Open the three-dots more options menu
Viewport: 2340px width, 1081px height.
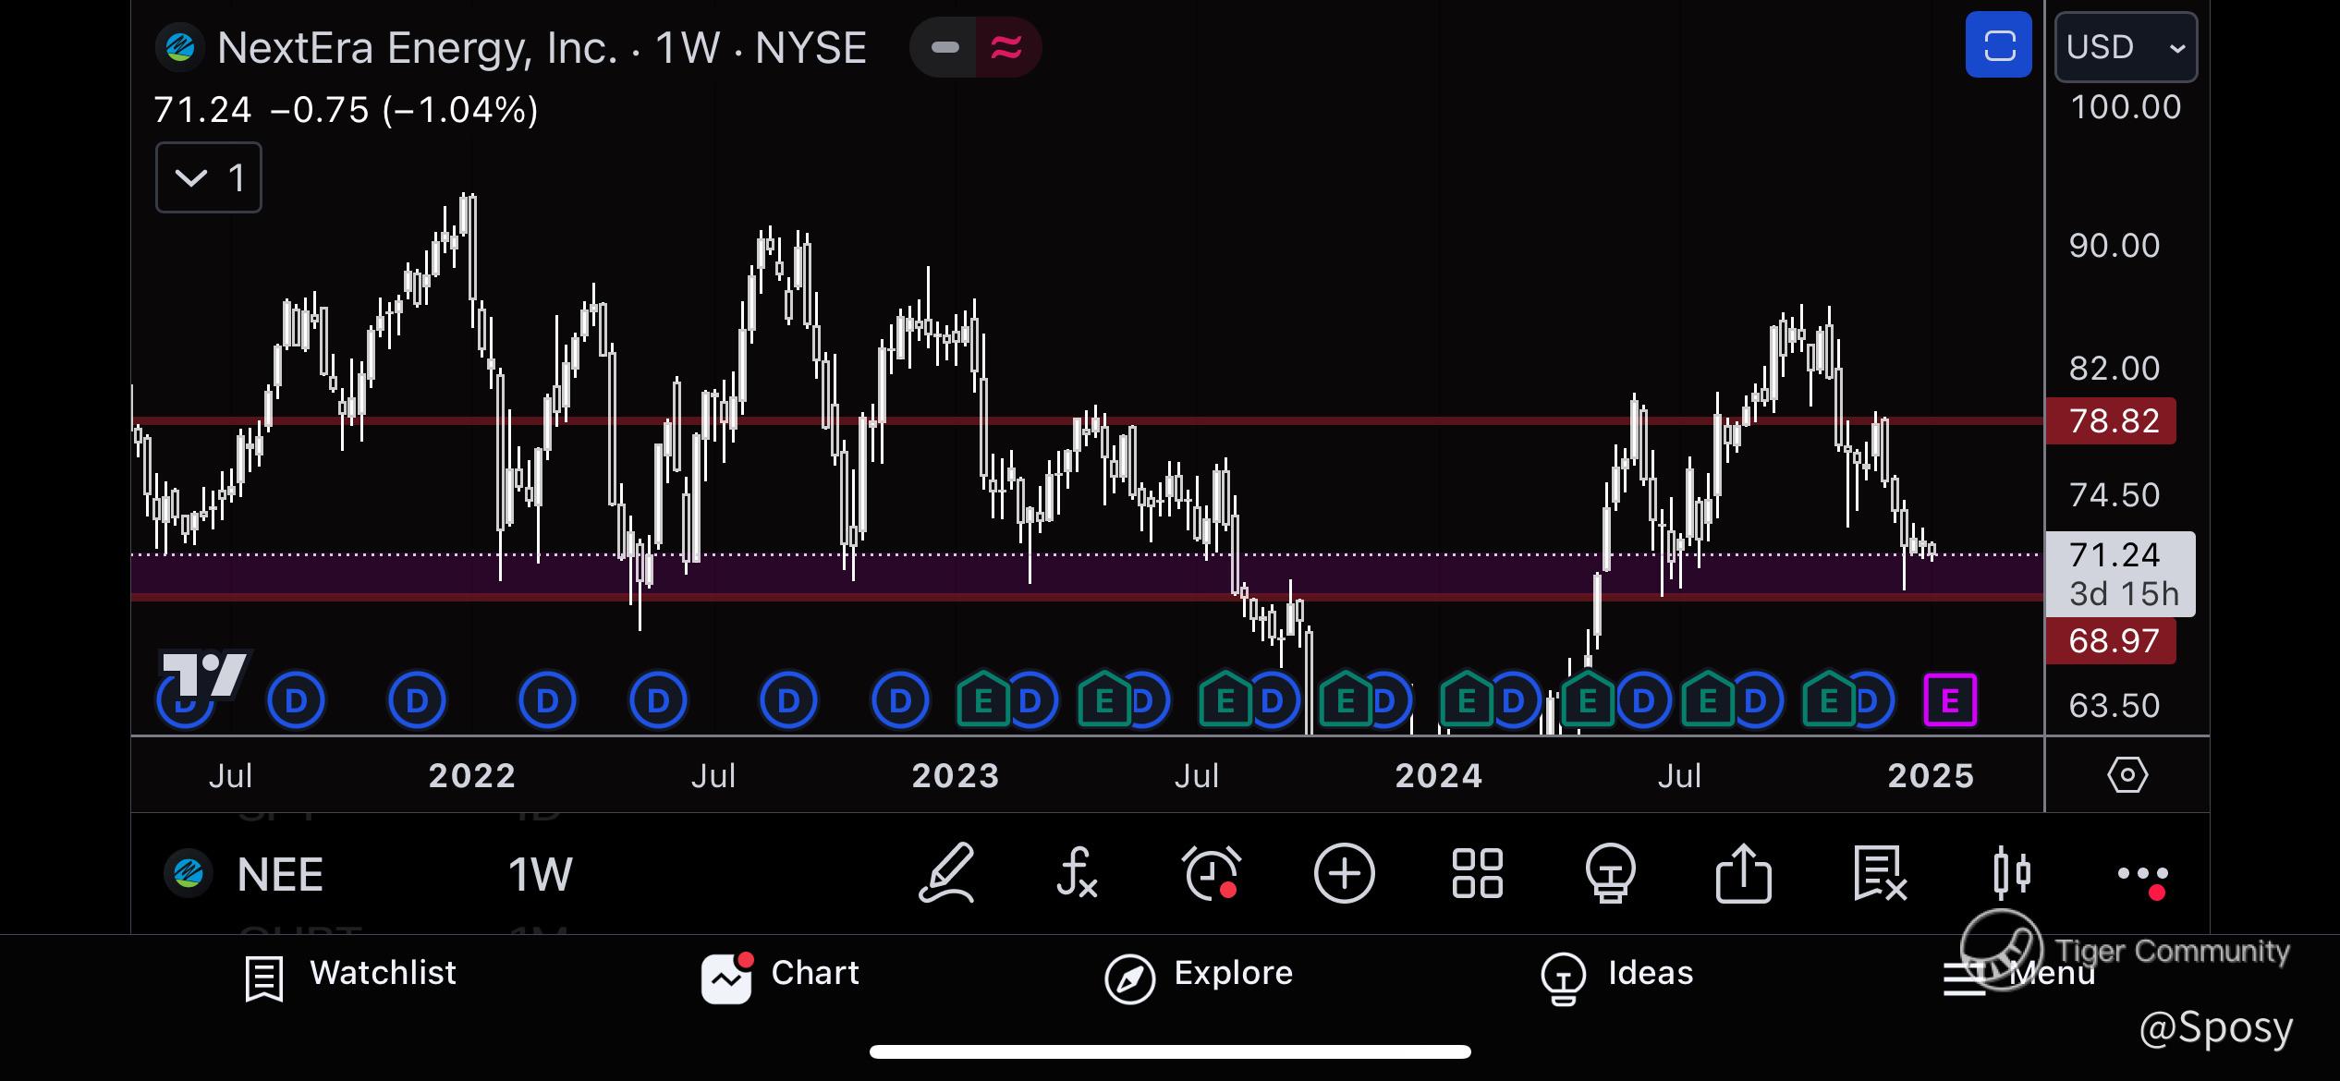tap(2142, 875)
